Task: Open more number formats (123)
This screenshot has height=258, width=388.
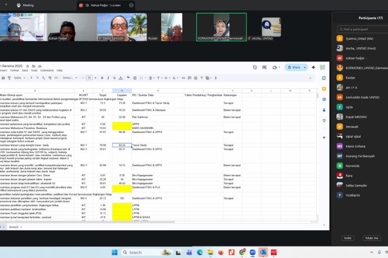Action: pos(56,78)
